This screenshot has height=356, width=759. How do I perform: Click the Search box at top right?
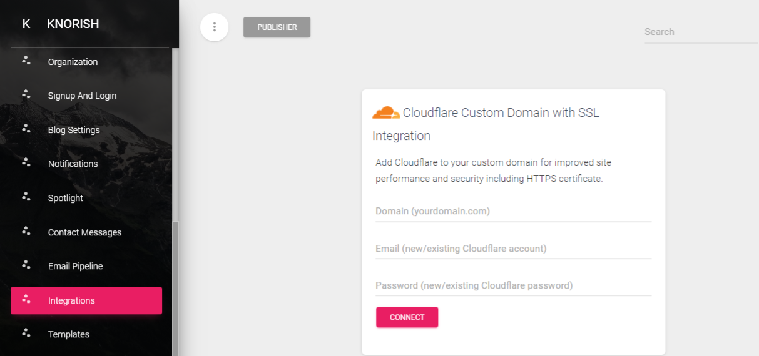click(x=701, y=32)
